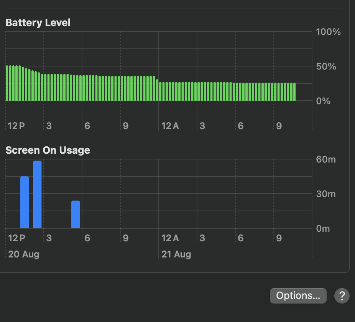Select the tallest blue Screen On Usage bar
The image size is (355, 322).
(37, 194)
